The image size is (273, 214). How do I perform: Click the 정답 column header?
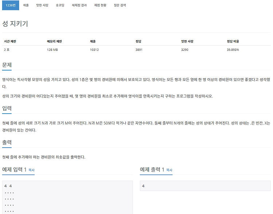[x=138, y=41]
